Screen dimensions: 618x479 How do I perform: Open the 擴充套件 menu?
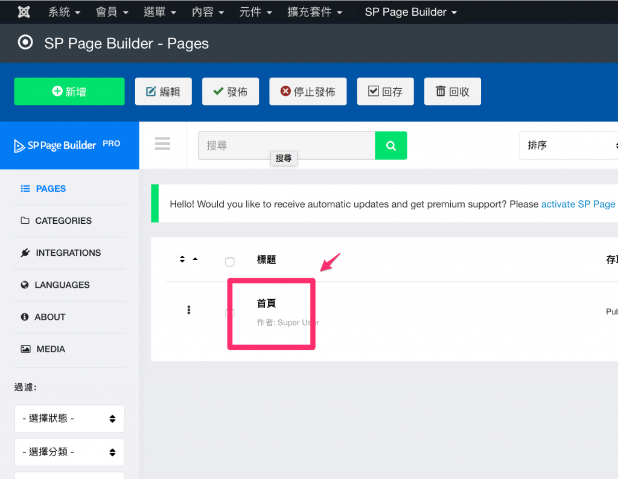pyautogui.click(x=314, y=12)
